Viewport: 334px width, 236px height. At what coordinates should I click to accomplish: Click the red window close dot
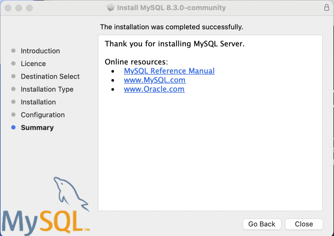(8, 8)
